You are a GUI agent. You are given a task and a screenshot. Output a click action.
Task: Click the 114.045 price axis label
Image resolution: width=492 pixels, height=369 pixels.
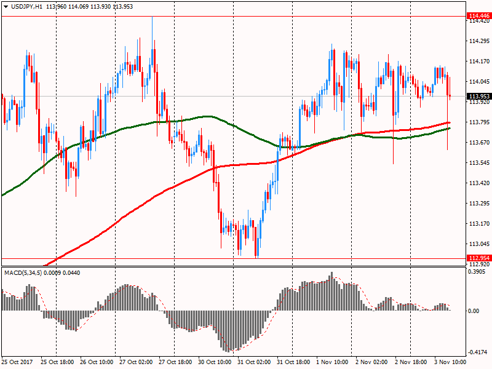pyautogui.click(x=479, y=82)
